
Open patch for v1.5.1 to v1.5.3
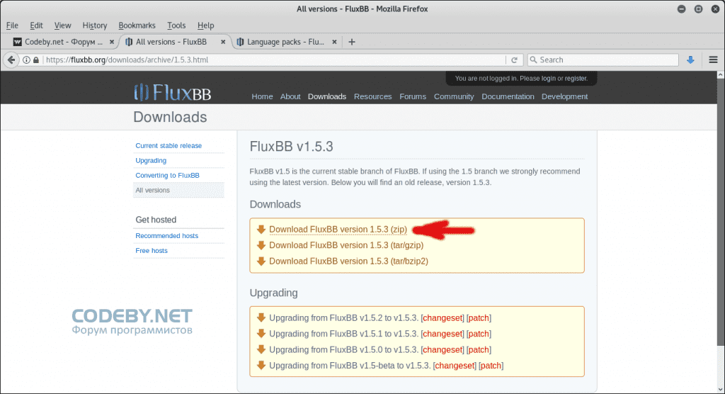tap(479, 333)
